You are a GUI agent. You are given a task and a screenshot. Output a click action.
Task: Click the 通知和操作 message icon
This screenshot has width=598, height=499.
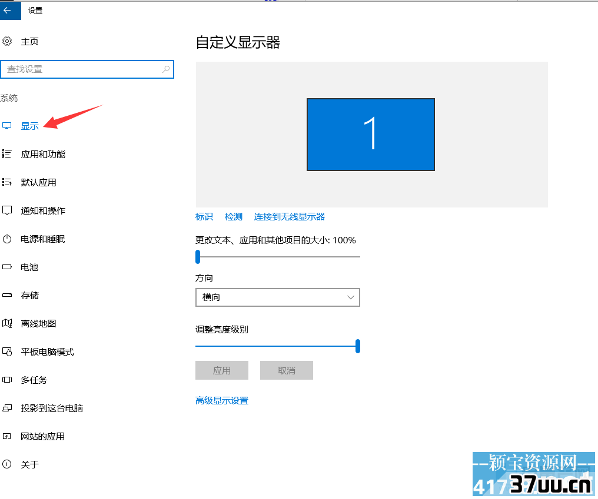[x=7, y=210]
